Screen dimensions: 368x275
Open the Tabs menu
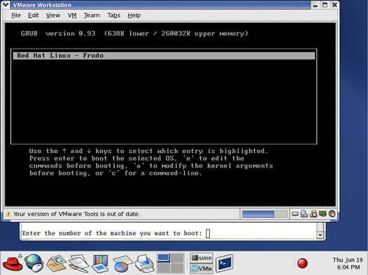click(x=114, y=15)
